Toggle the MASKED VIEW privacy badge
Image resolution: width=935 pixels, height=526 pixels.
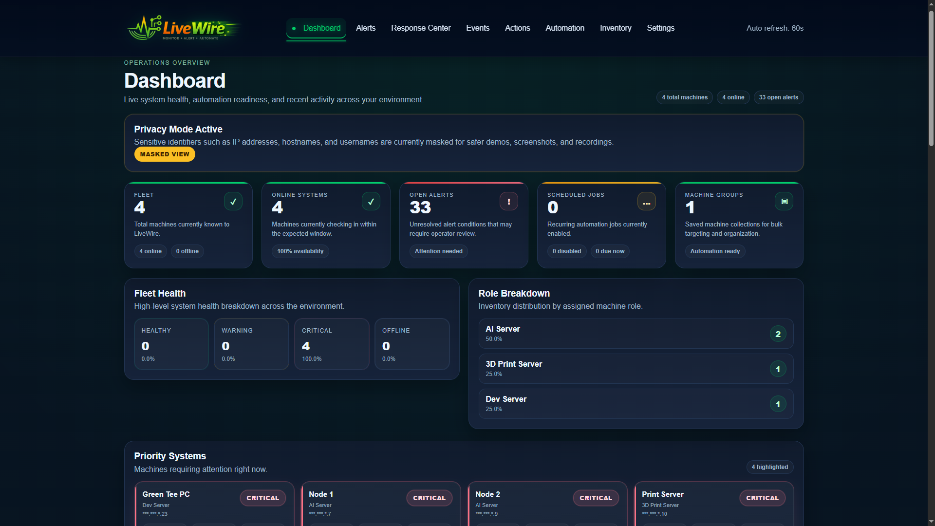[165, 154]
